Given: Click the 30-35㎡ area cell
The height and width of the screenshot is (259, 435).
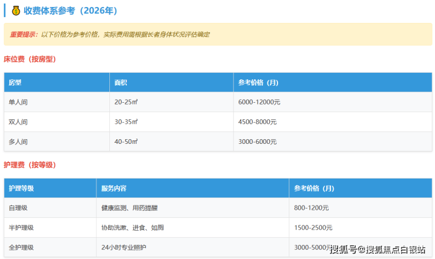Looking at the screenshot, I should [126, 122].
